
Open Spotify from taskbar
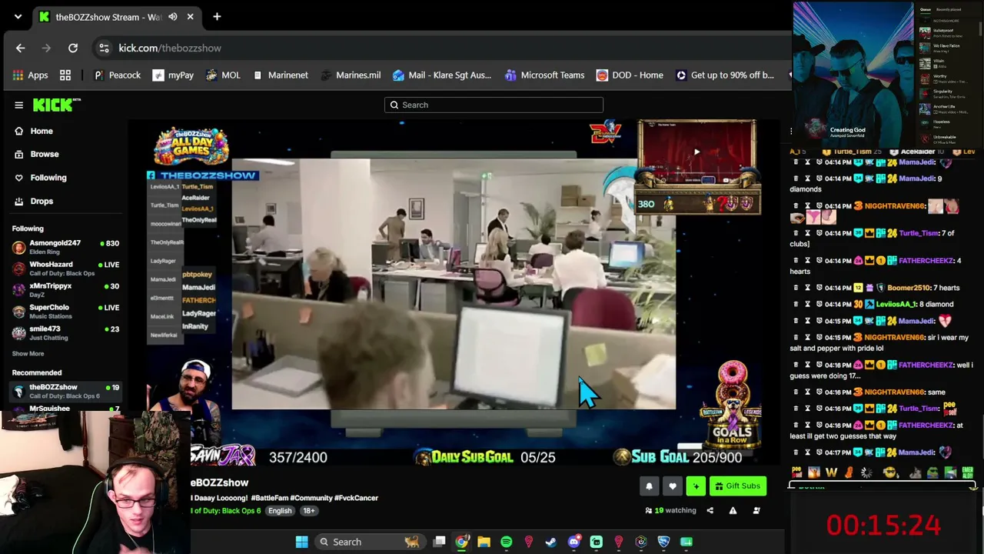[506, 542]
